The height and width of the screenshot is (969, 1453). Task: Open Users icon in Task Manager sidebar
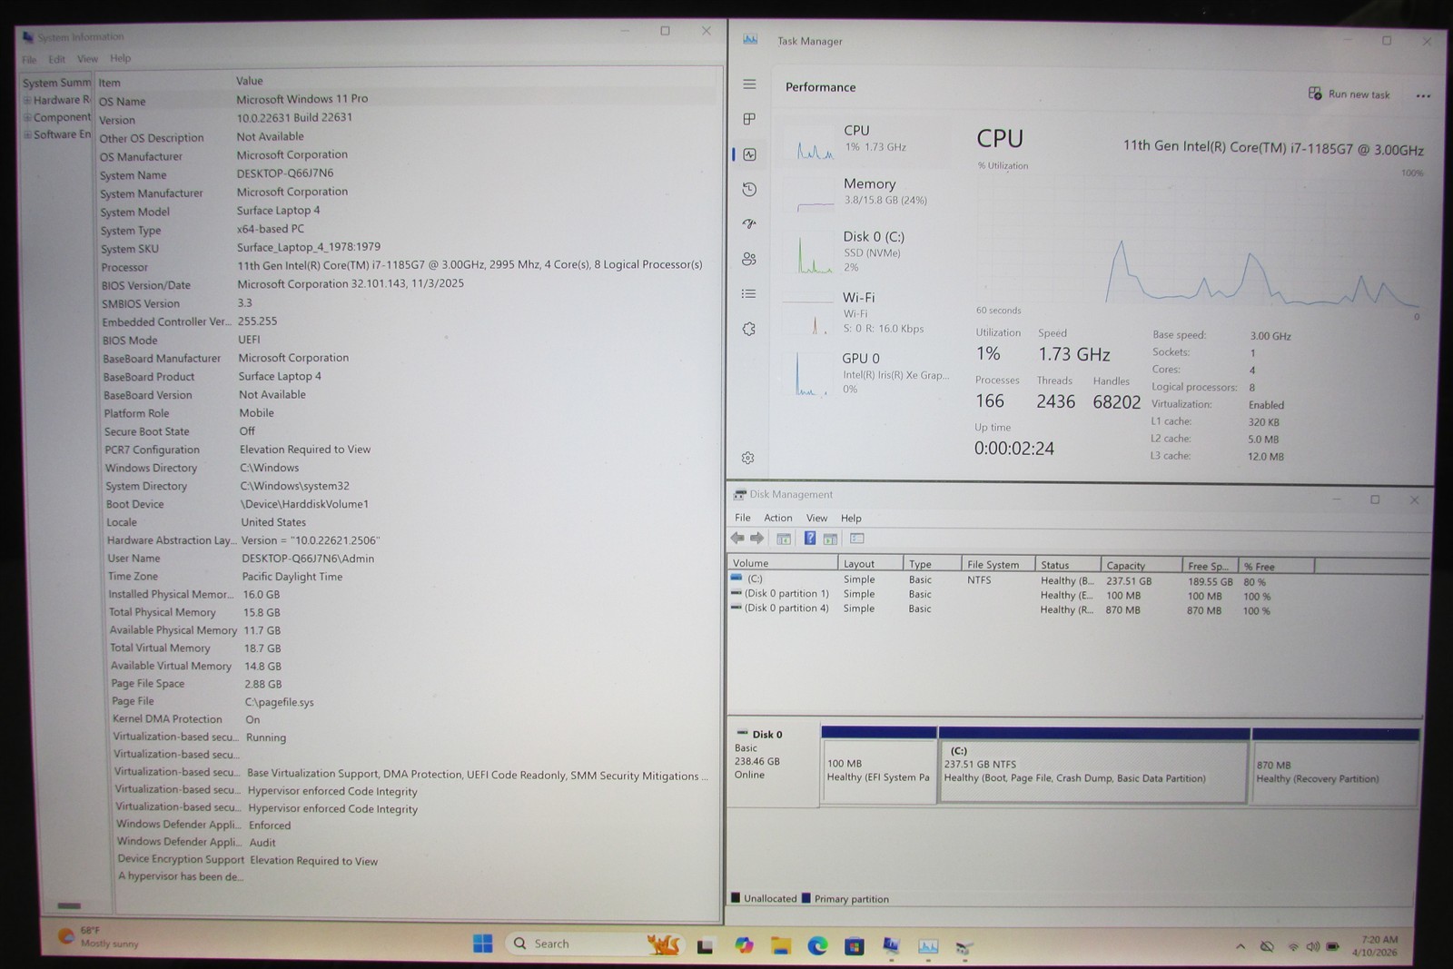tap(749, 259)
